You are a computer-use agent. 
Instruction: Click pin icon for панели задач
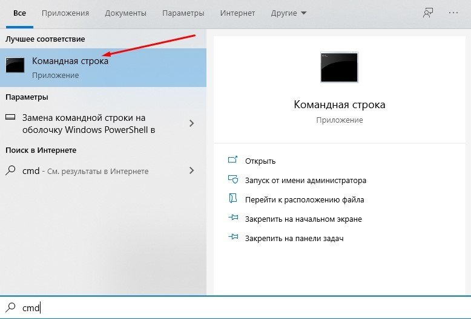pyautogui.click(x=233, y=237)
